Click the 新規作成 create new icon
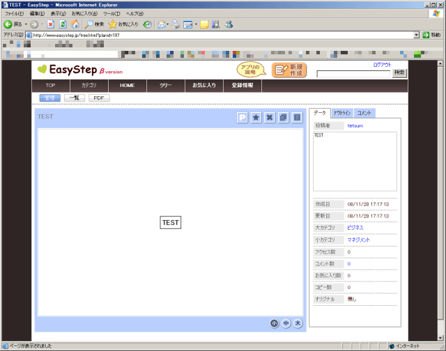Image resolution: width=446 pixels, height=351 pixels. 289,70
